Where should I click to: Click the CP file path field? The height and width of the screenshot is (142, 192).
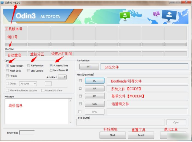tap(147, 96)
